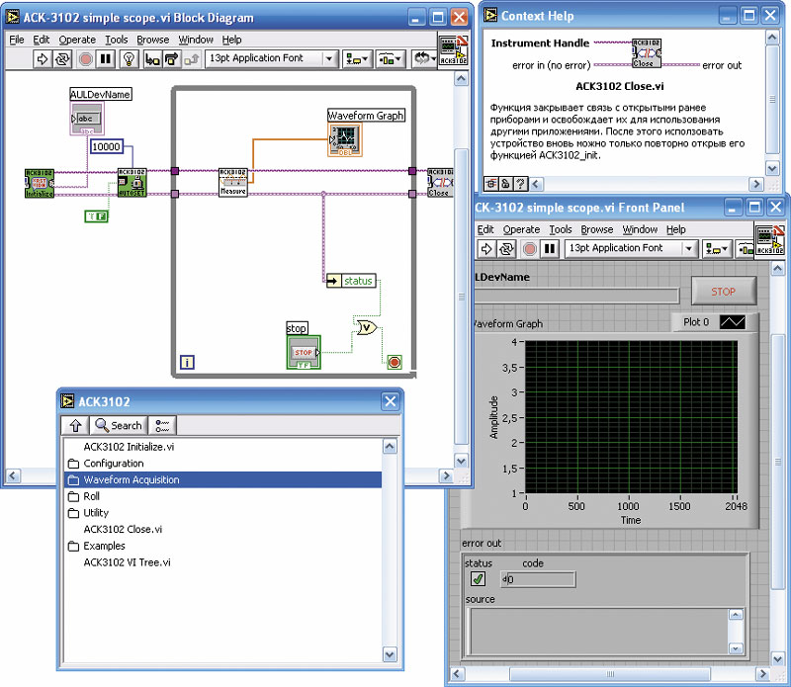Open the Browse menu on Front Panel
The image size is (791, 687).
click(597, 229)
